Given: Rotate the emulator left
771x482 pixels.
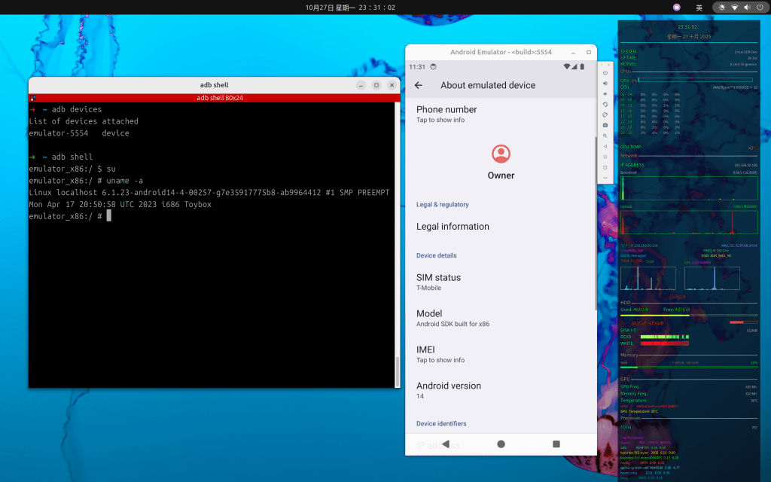Looking at the screenshot, I should click(x=605, y=105).
